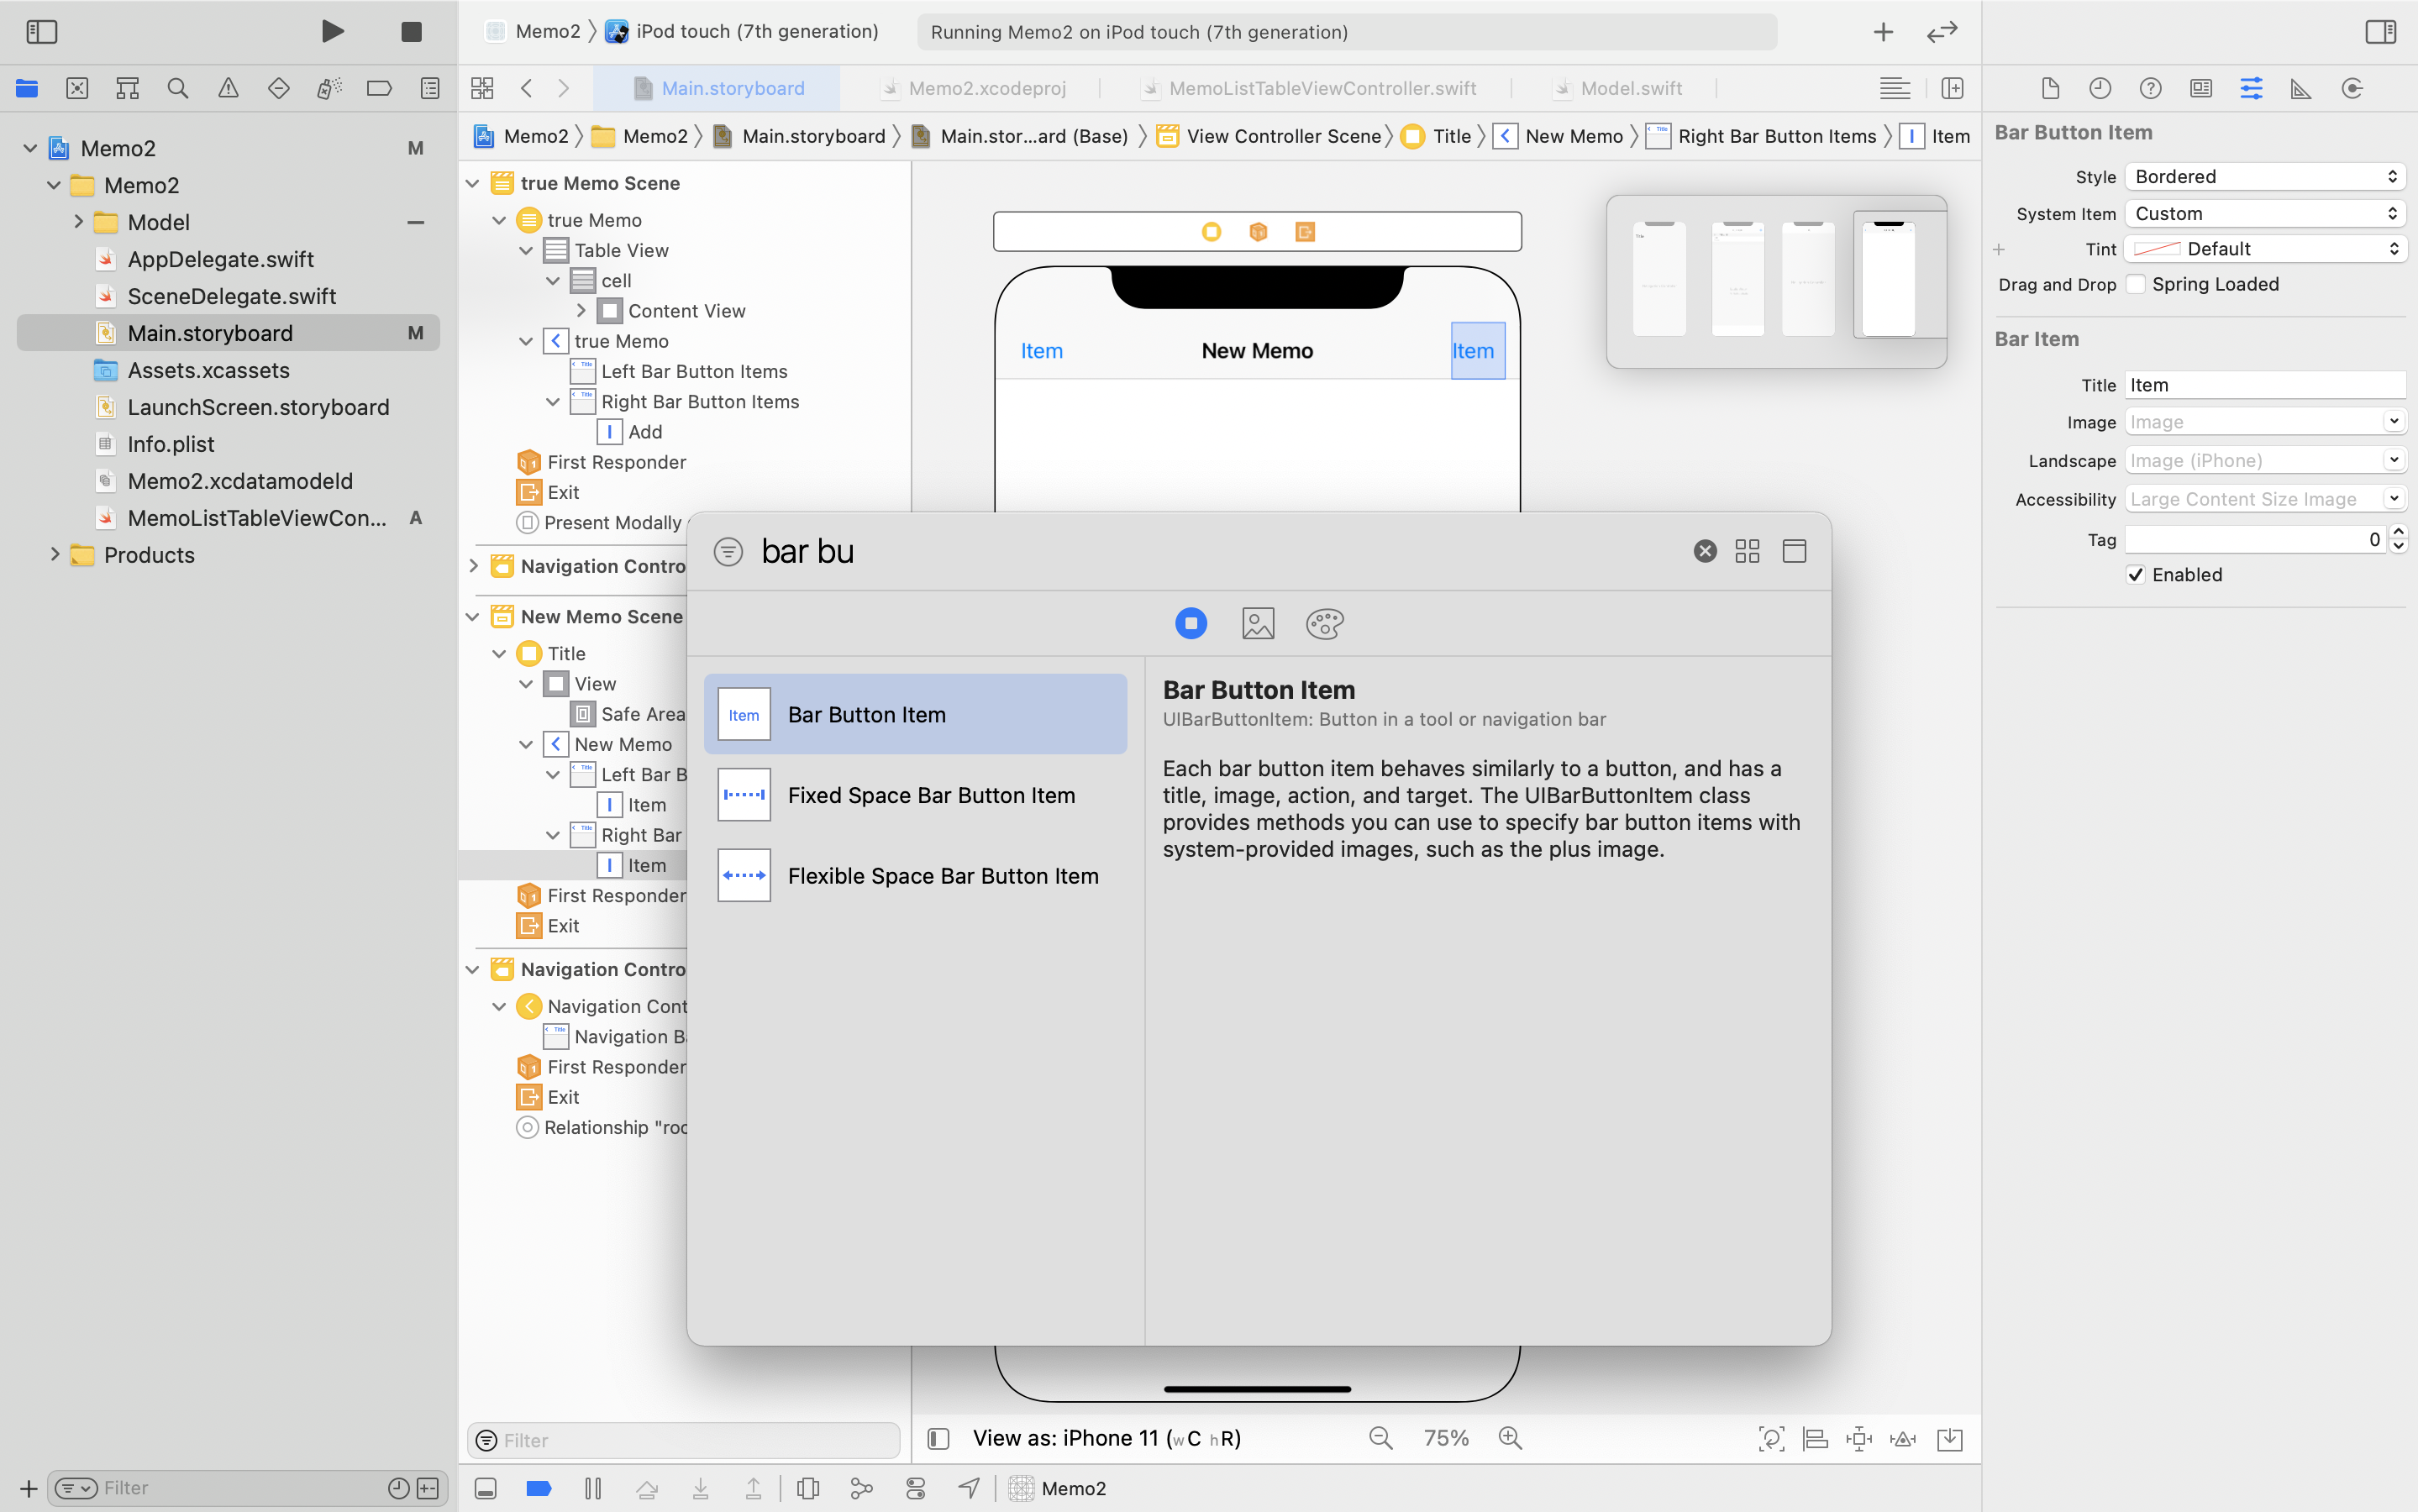Click the Run (play) button
2418x1512 pixels.
tap(332, 31)
